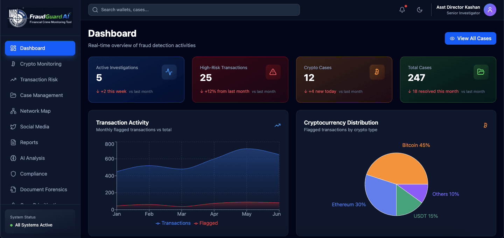Click the search magnifier icon
Viewport: 504px width, 238px height.
click(x=95, y=10)
